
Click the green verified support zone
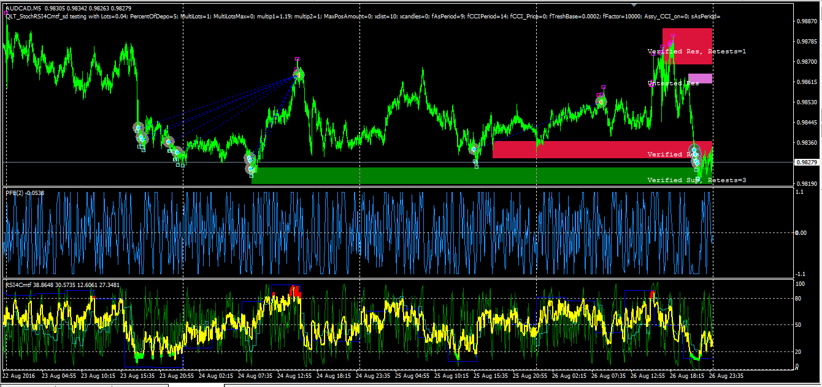(x=482, y=176)
